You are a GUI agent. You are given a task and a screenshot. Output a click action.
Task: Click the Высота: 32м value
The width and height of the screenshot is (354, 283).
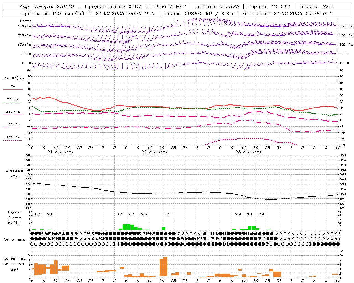[x=316, y=7]
